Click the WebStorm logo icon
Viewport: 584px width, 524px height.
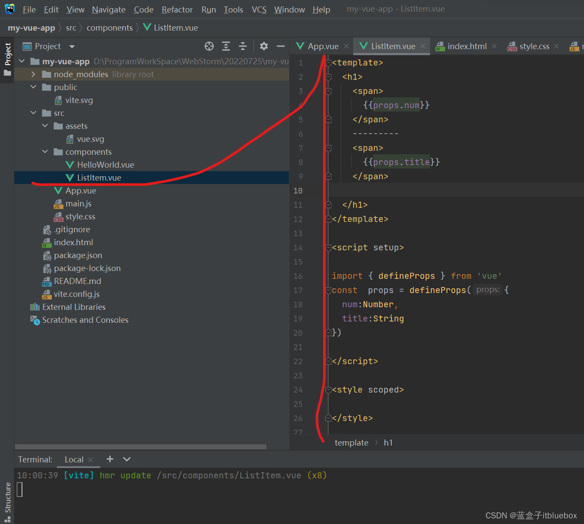coord(9,9)
